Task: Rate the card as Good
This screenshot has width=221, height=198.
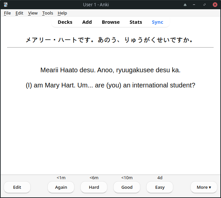Action: coord(127,187)
